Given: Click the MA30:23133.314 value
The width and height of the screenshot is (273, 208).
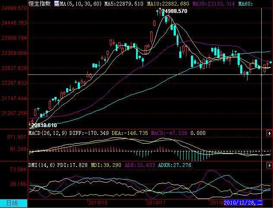Looking at the screenshot, I should pyautogui.click(x=214, y=3).
